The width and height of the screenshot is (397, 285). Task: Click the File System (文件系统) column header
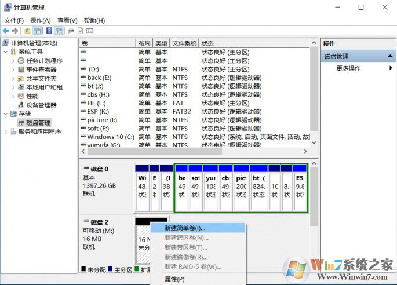184,43
